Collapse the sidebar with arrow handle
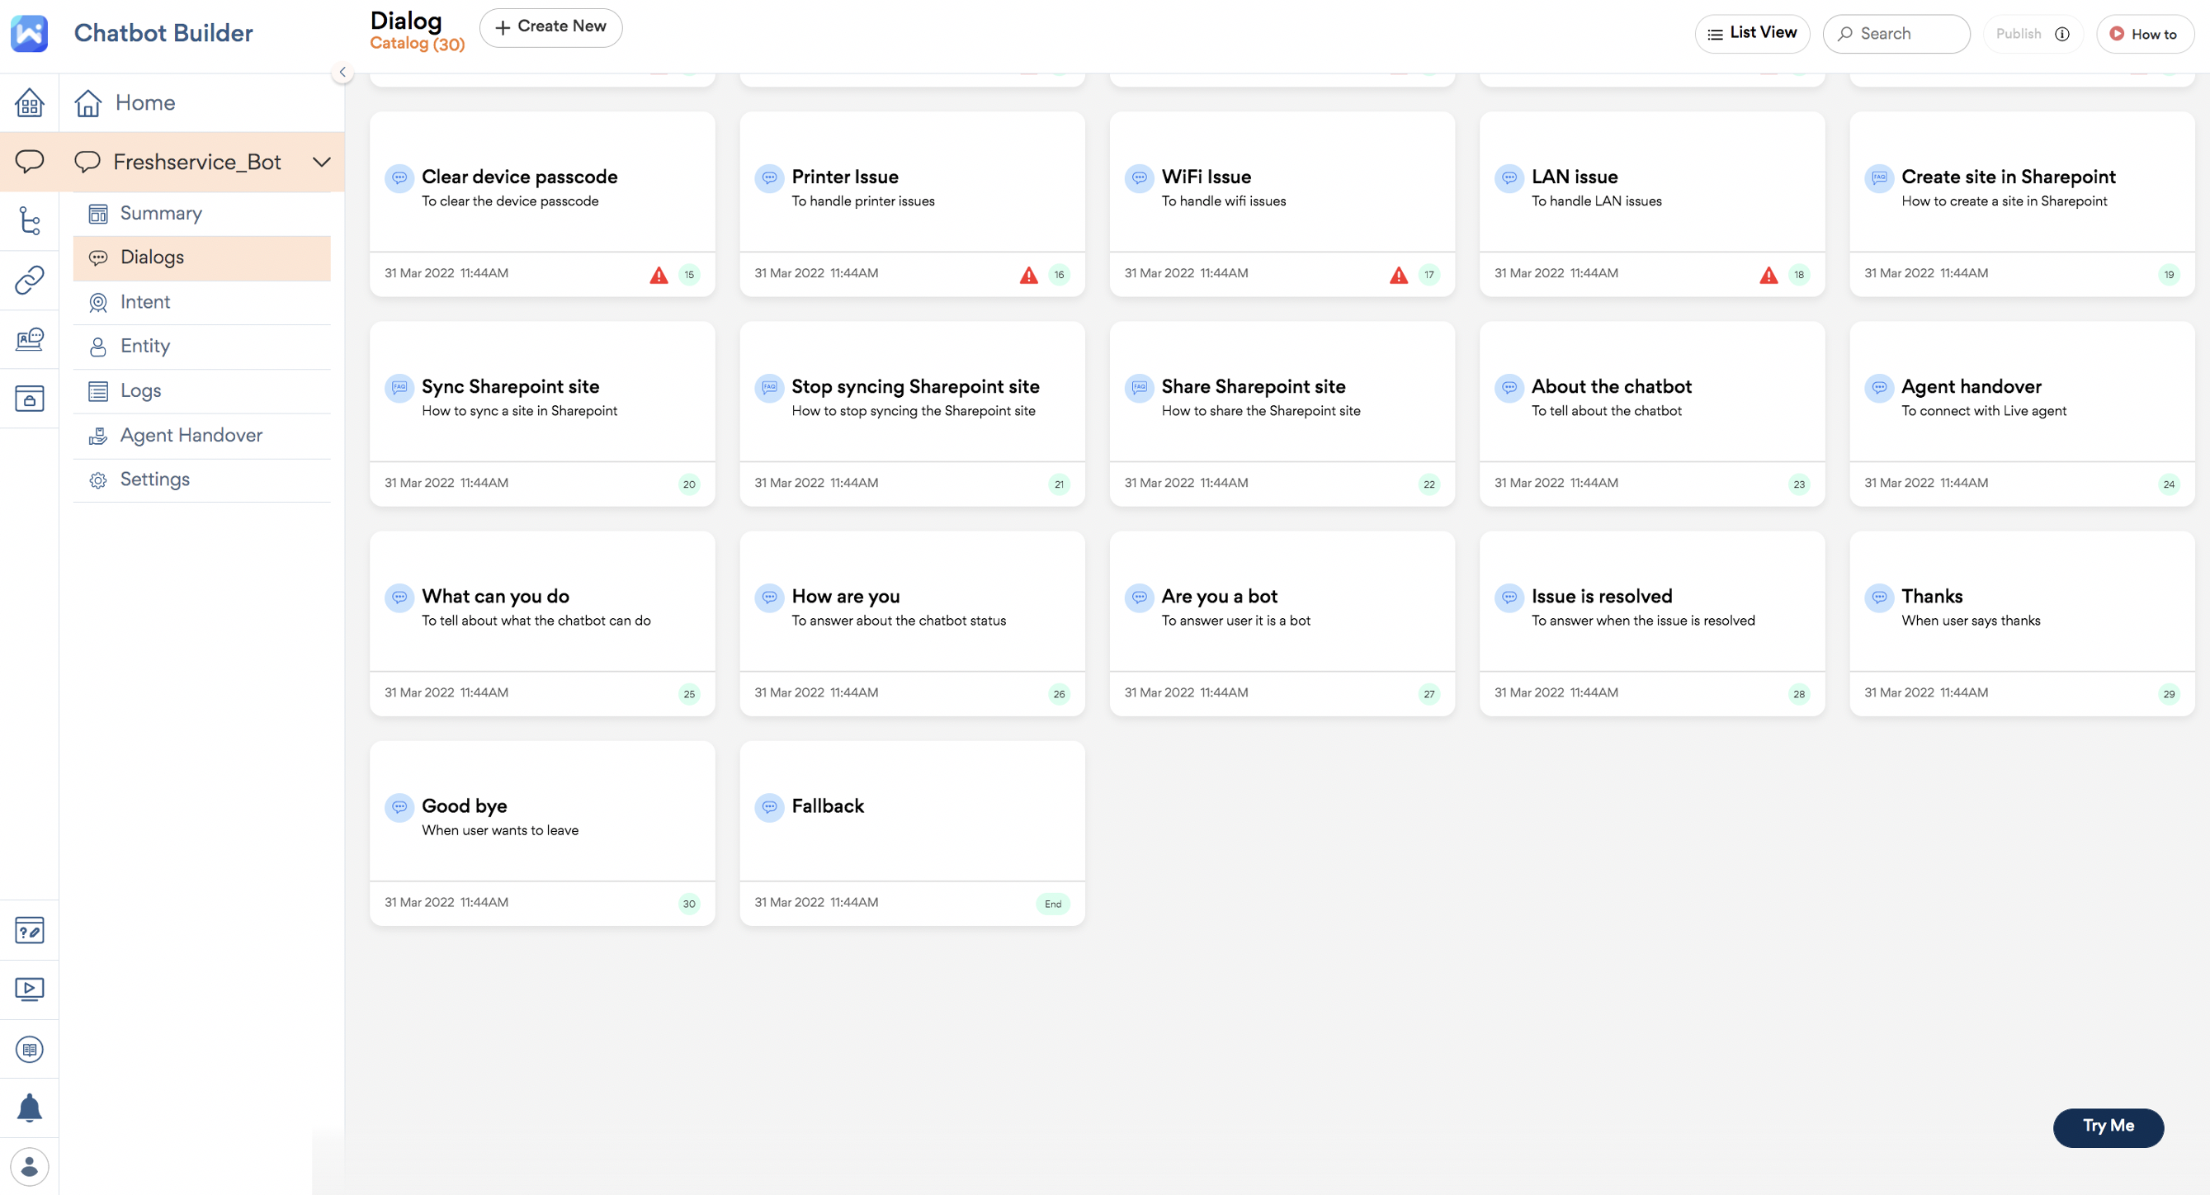Image resolution: width=2210 pixels, height=1195 pixels. pos(342,72)
